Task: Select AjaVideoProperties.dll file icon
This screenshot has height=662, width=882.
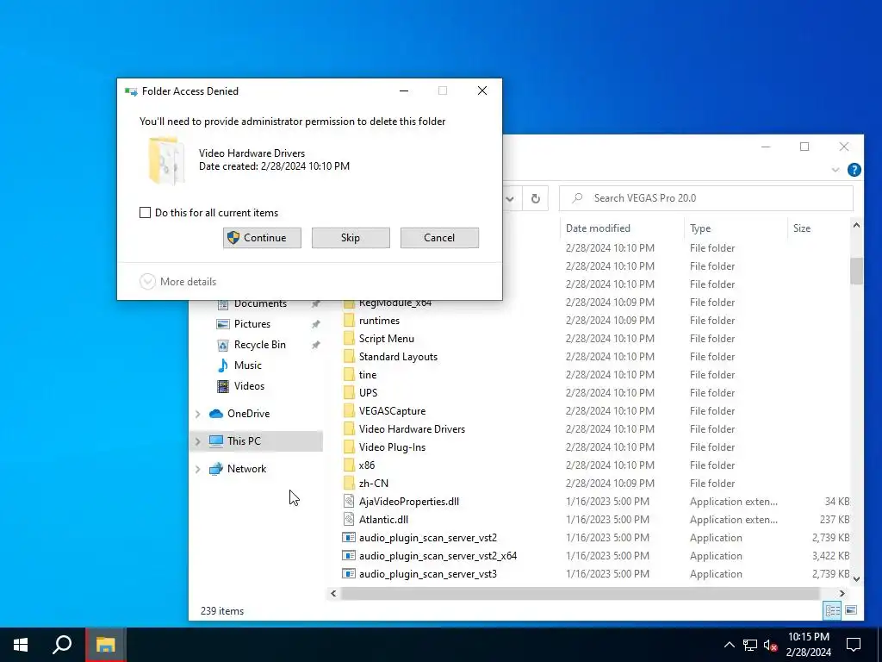Action: point(349,501)
